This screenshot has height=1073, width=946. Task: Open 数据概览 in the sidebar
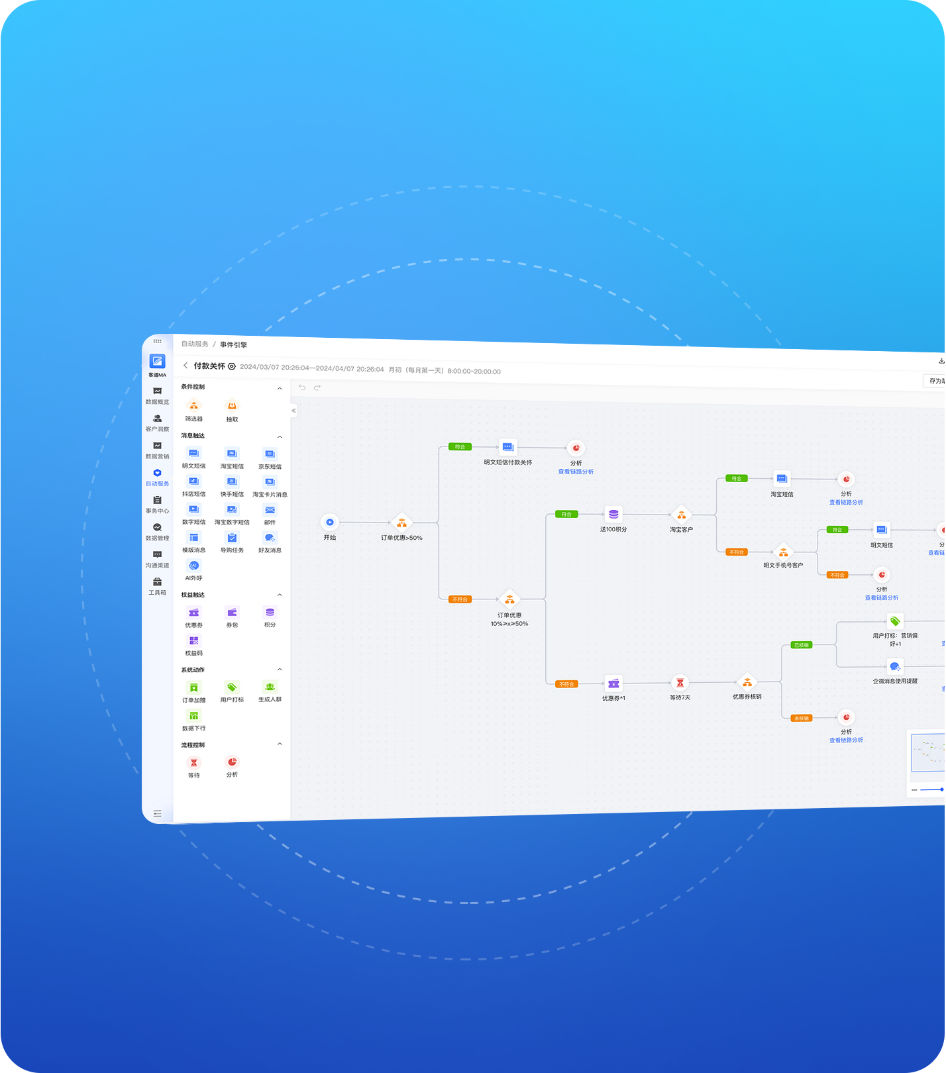(x=157, y=396)
